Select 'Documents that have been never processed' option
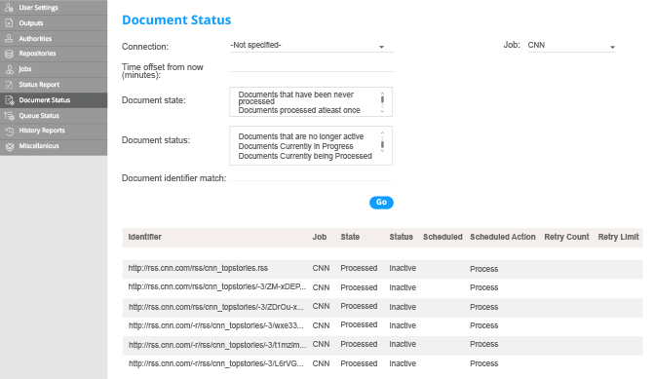654x379 pixels. click(295, 98)
